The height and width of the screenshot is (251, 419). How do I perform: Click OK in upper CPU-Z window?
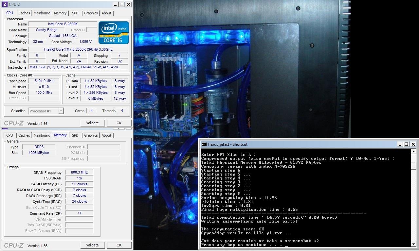pyautogui.click(x=119, y=123)
